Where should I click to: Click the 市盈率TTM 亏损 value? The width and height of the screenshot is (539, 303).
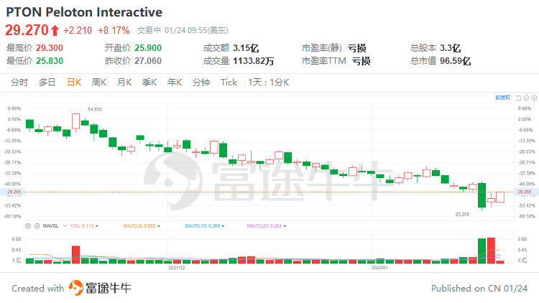coord(361,61)
